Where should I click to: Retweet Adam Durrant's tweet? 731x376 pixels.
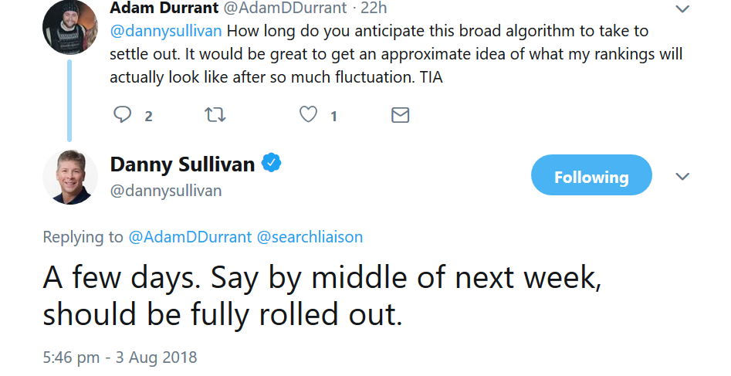(215, 116)
